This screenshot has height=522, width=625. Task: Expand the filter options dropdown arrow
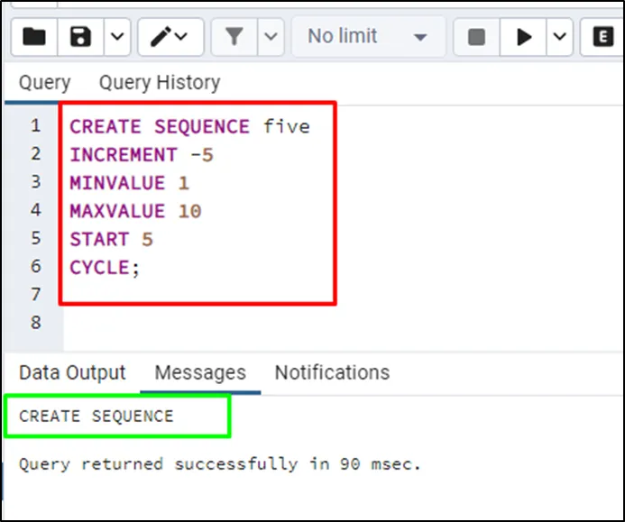271,37
